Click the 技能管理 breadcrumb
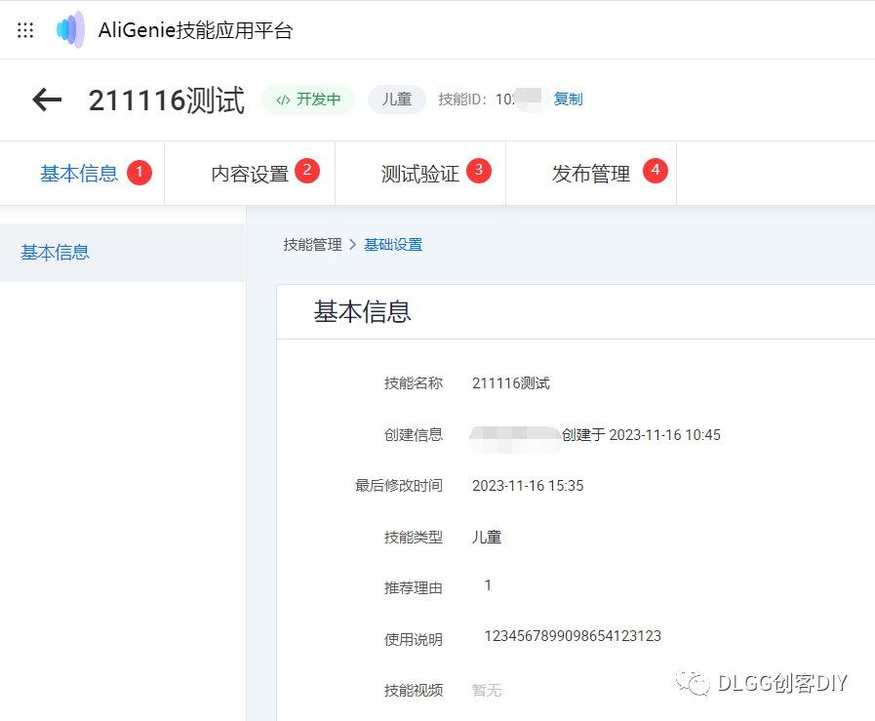Viewport: 875px width, 721px height. point(312,245)
